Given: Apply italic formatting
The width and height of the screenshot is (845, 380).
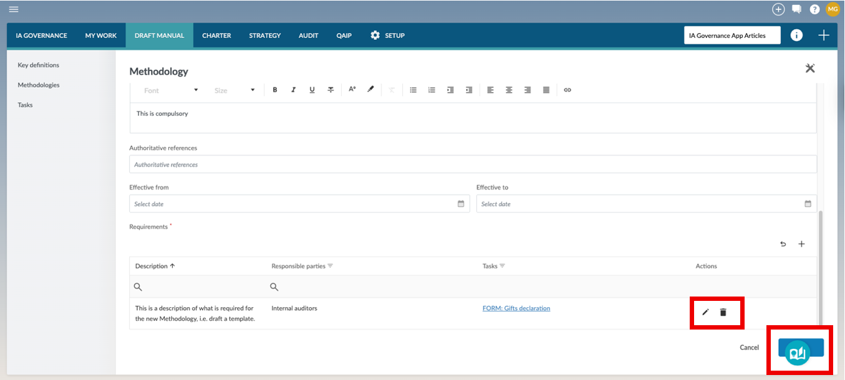Looking at the screenshot, I should [294, 90].
